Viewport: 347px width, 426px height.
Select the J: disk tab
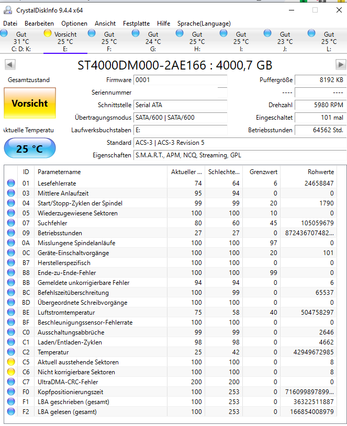(285, 42)
